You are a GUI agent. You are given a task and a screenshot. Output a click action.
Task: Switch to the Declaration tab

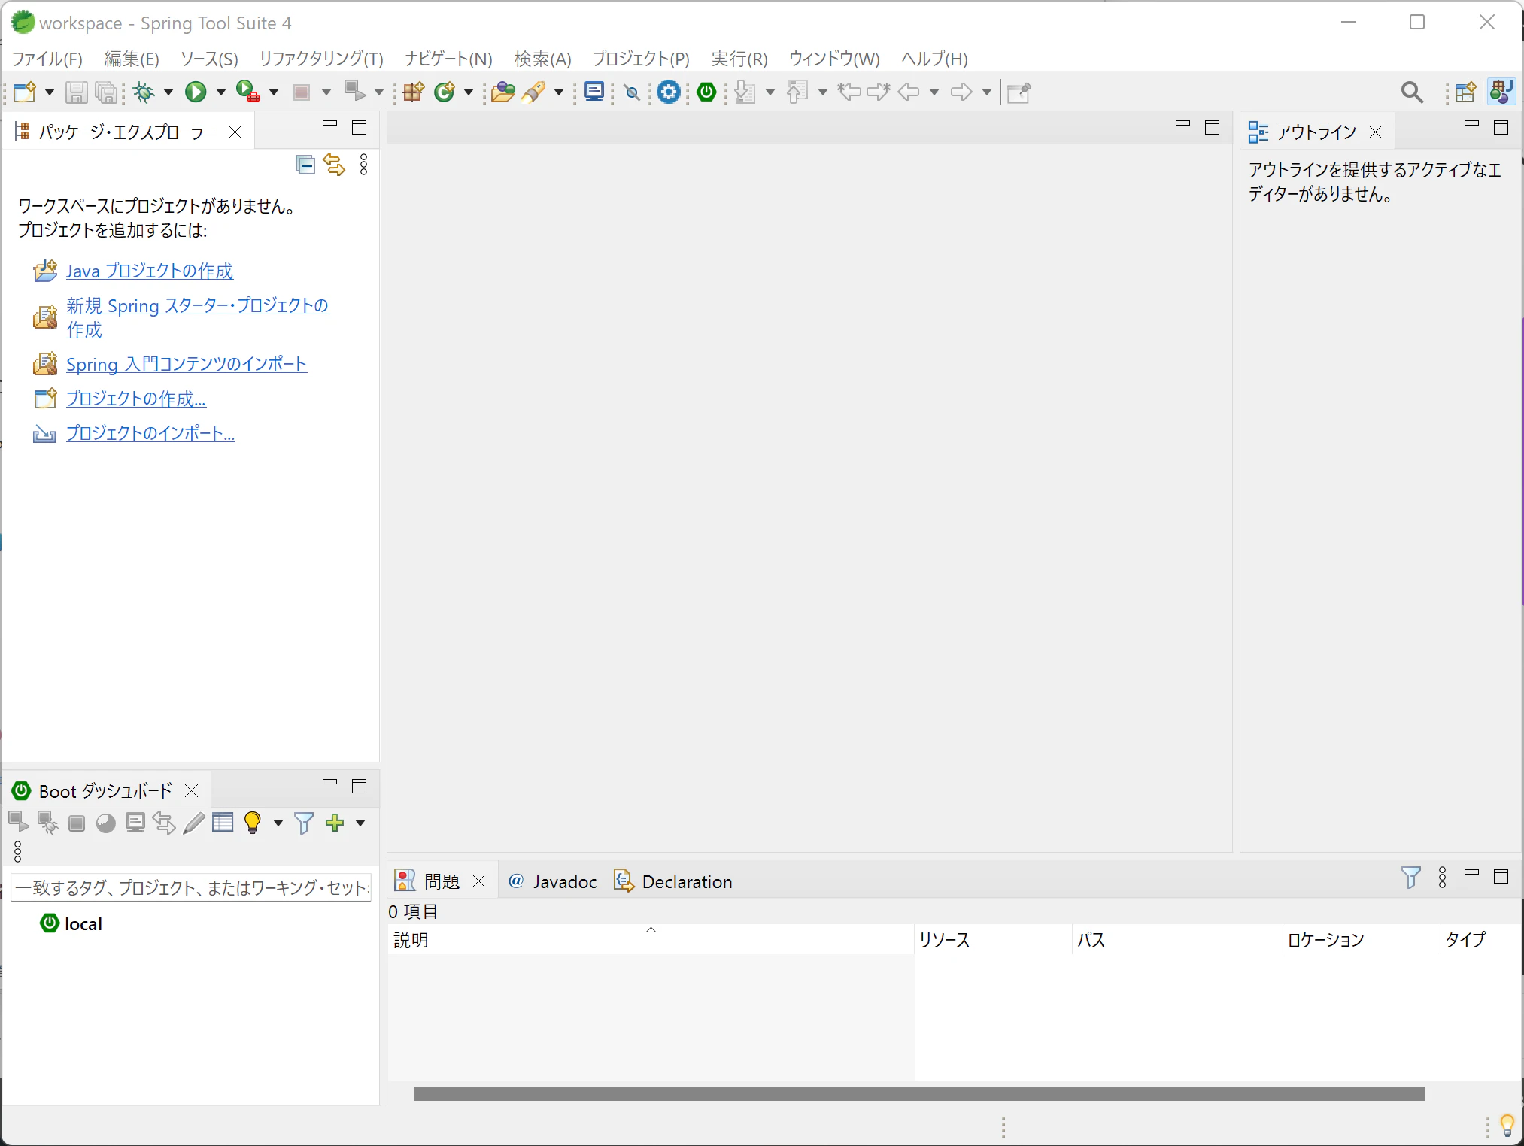click(673, 881)
